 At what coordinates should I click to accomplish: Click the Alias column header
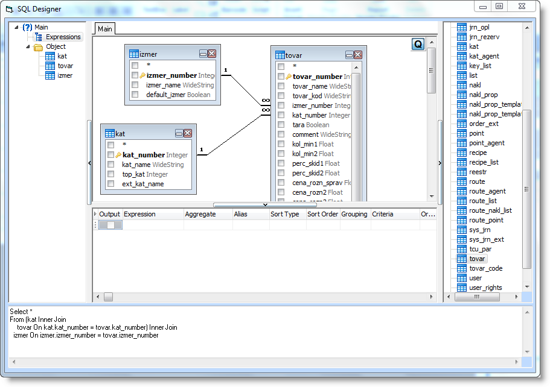coord(251,214)
